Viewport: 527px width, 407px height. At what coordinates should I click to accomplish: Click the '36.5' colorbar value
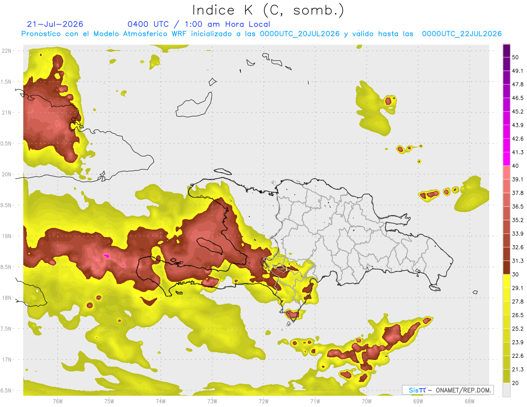(x=518, y=206)
